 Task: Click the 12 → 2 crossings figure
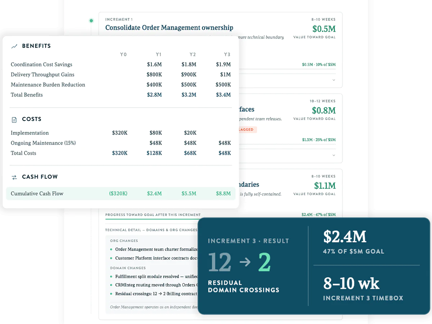click(239, 262)
